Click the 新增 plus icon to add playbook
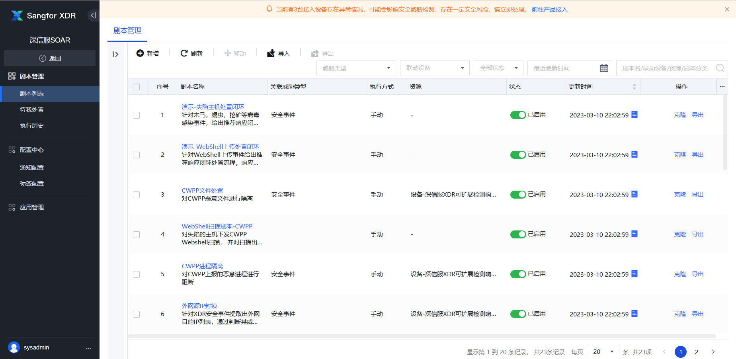Image resolution: width=736 pixels, height=359 pixels. (140, 53)
